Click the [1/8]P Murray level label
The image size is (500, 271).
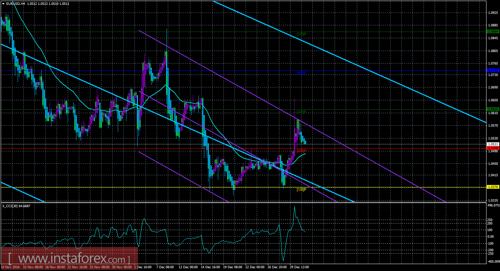coord(301,189)
